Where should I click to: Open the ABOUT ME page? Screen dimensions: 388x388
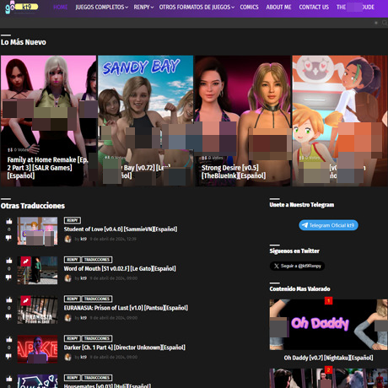pyautogui.click(x=278, y=7)
